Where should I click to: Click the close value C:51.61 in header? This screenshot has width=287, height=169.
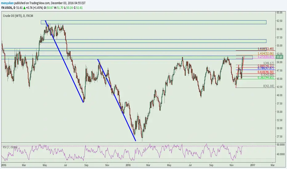coord(78,8)
